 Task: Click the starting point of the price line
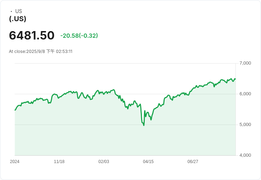(15, 110)
